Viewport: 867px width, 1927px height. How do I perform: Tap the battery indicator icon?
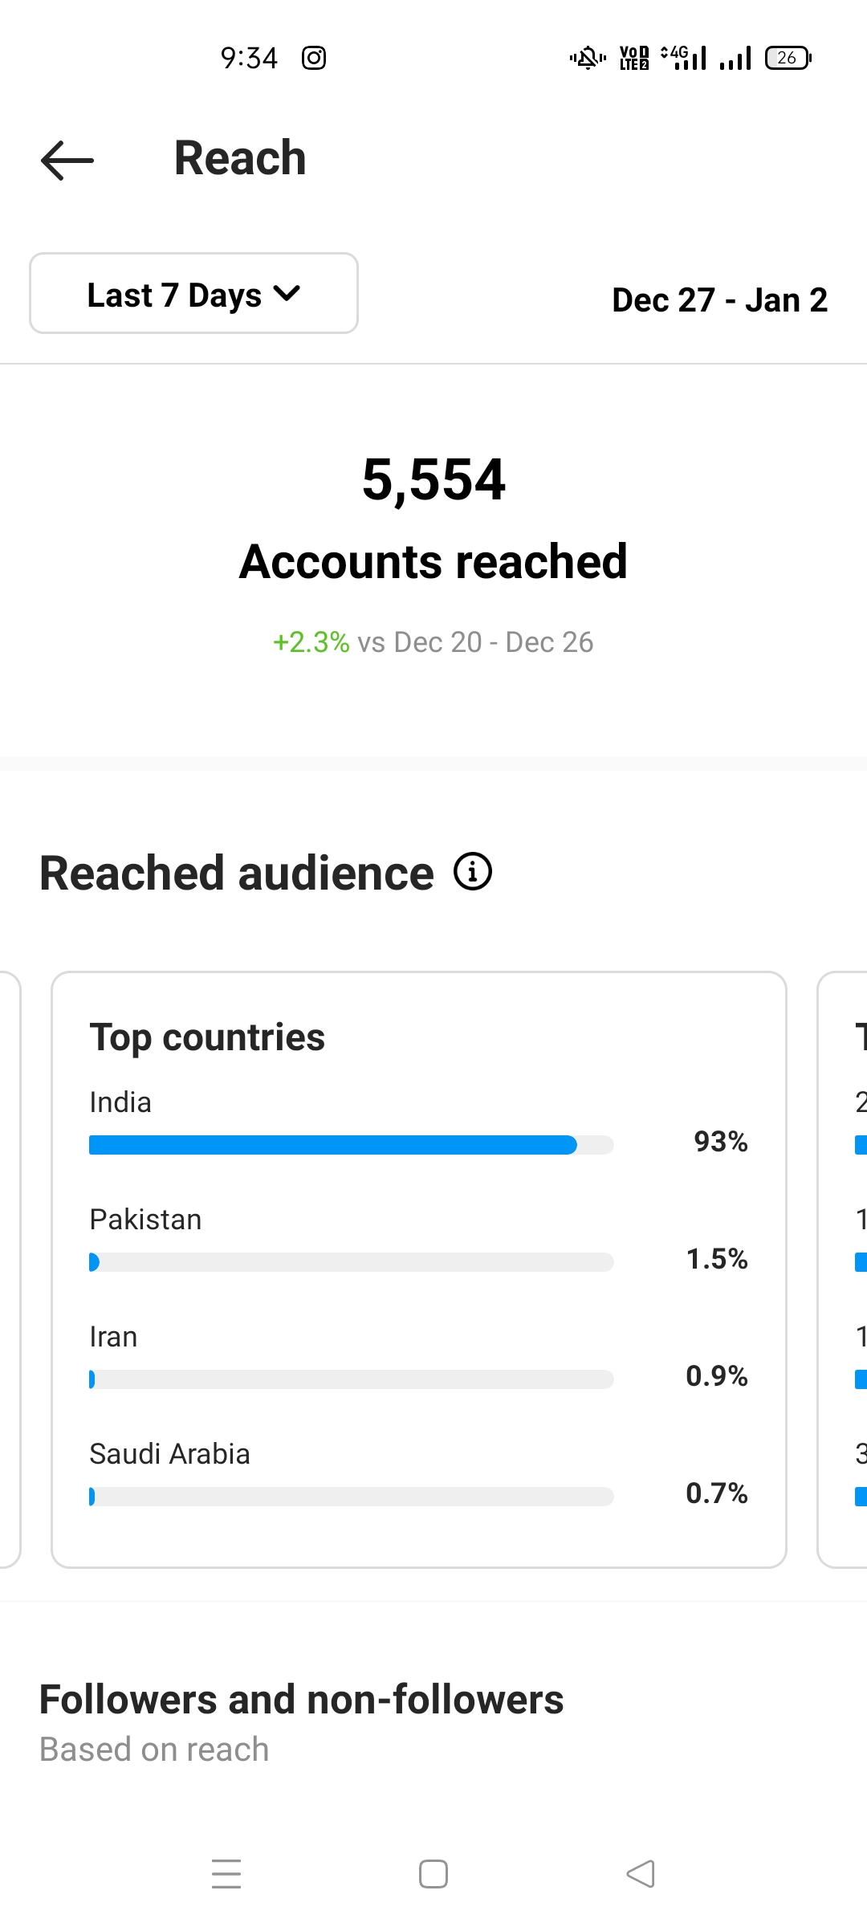tap(788, 58)
